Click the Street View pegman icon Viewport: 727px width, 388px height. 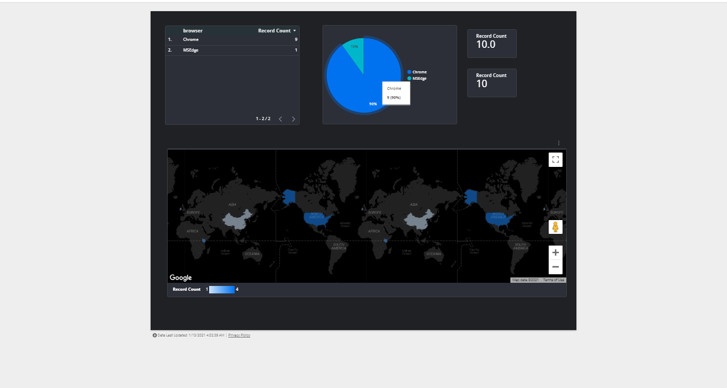pos(555,227)
